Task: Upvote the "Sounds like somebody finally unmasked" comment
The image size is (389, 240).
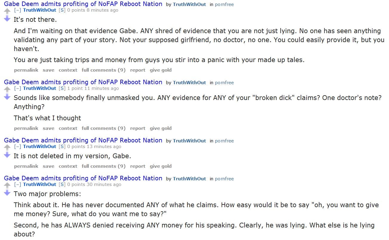Action: [x=7, y=90]
